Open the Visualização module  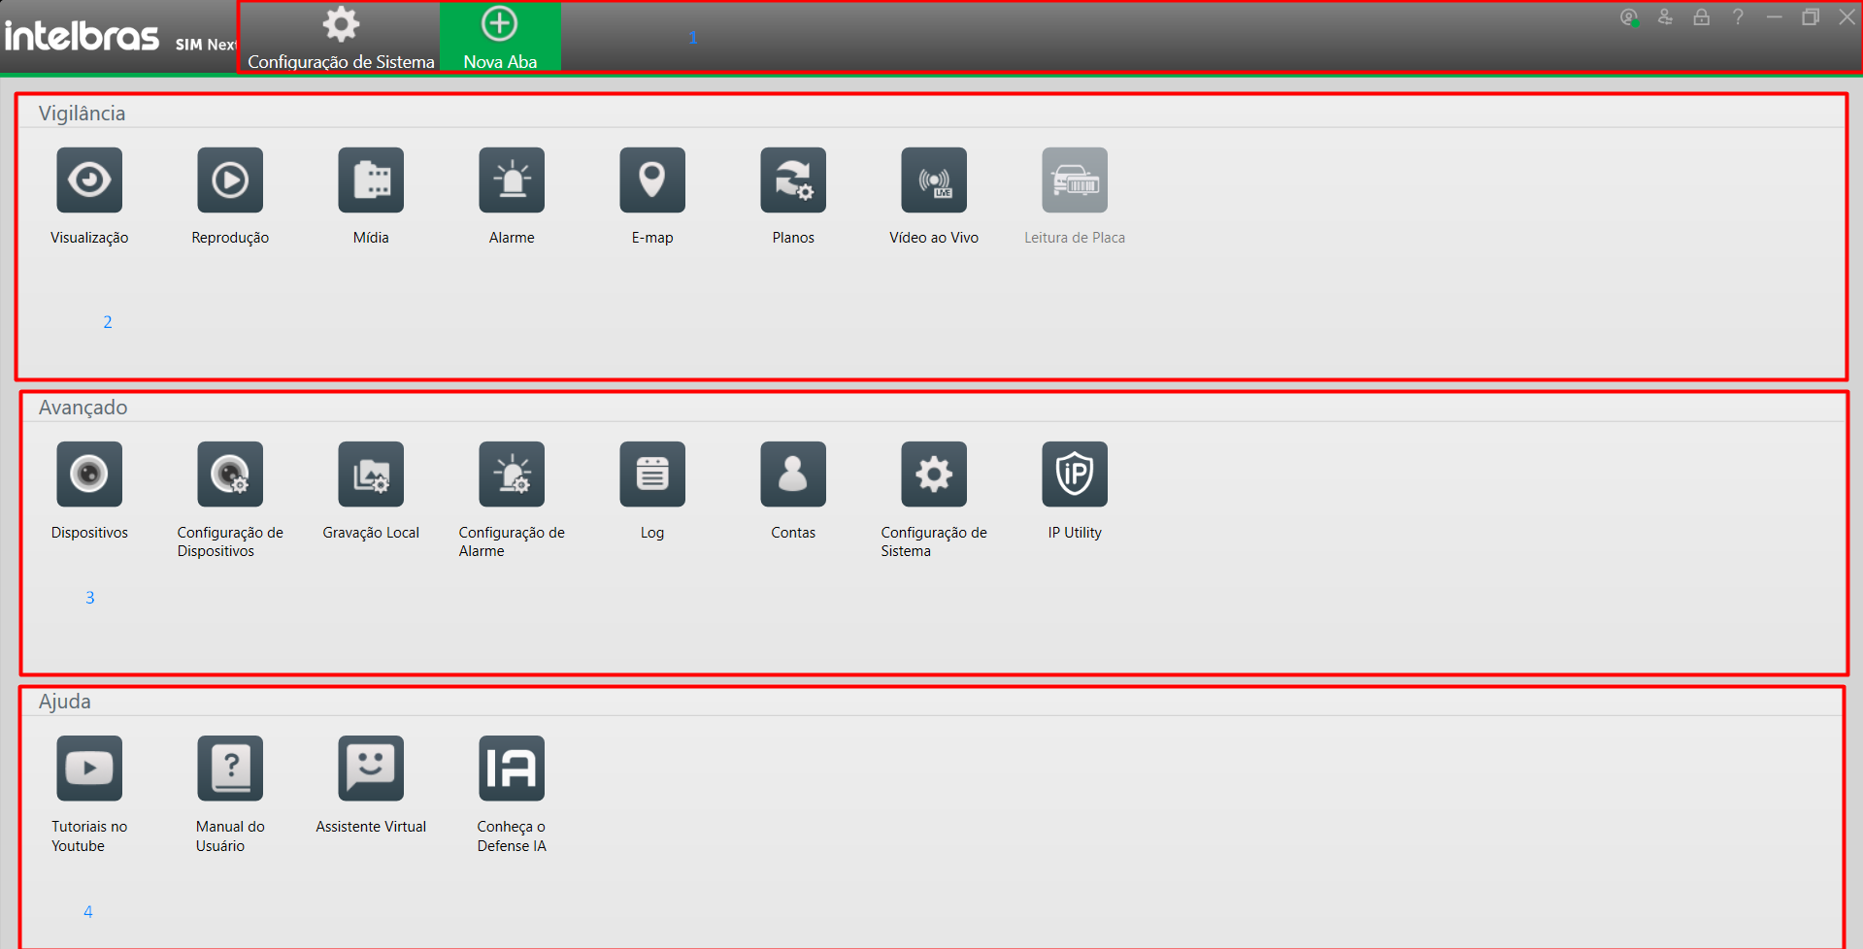(89, 180)
